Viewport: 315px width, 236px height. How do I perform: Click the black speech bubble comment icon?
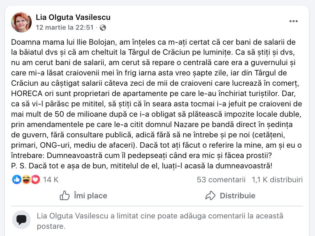[21, 220]
